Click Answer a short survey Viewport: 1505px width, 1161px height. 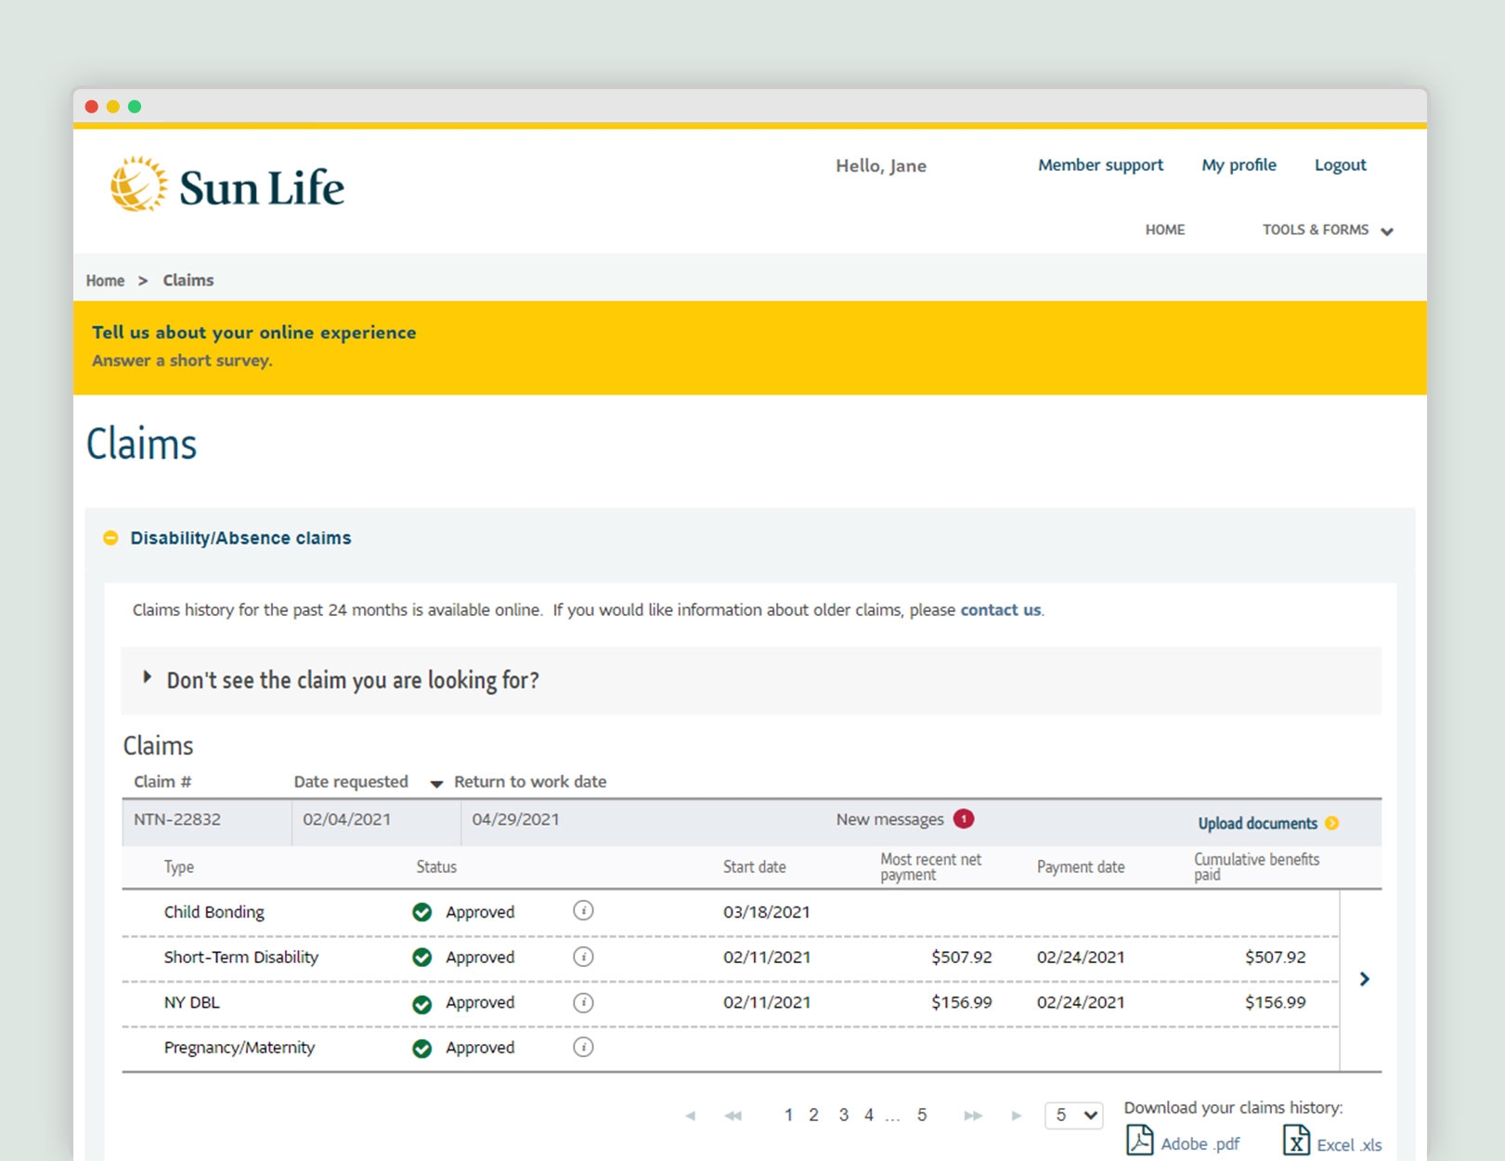tap(182, 360)
